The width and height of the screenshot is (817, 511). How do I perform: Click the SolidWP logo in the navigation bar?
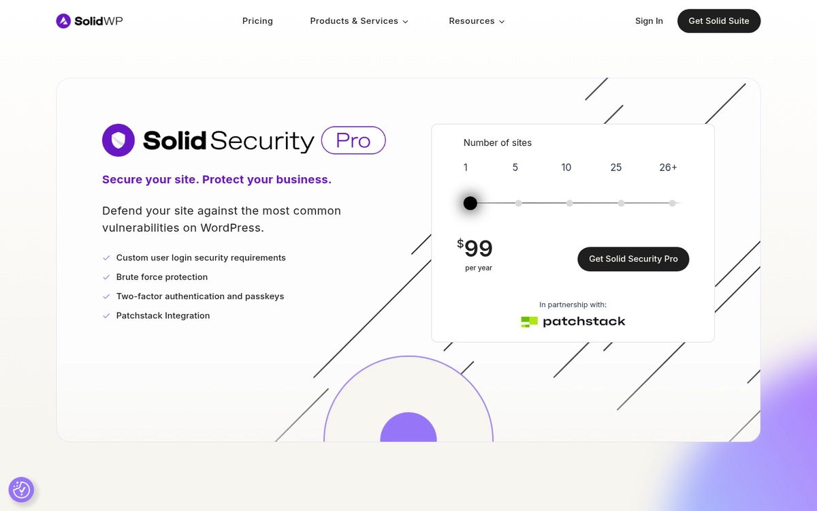pos(89,20)
